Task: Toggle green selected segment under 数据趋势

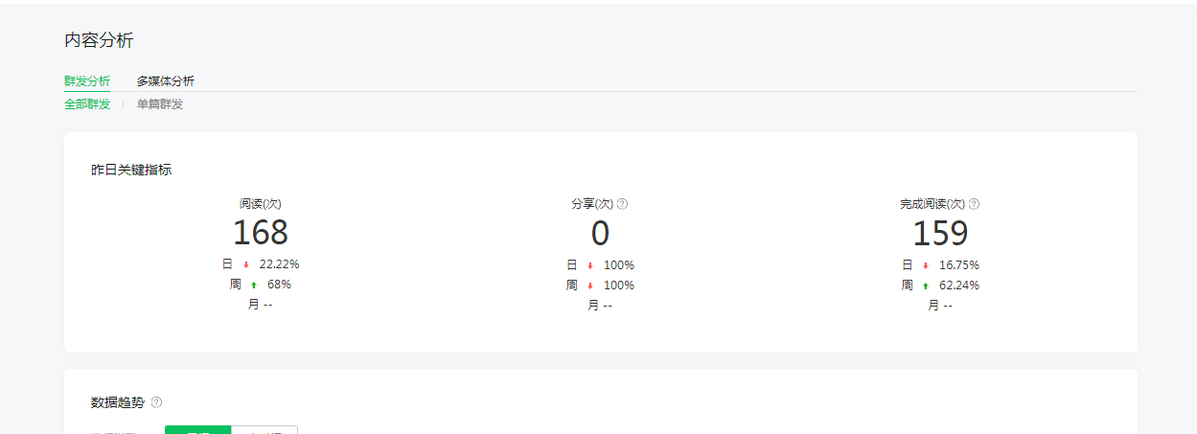Action: point(198,430)
